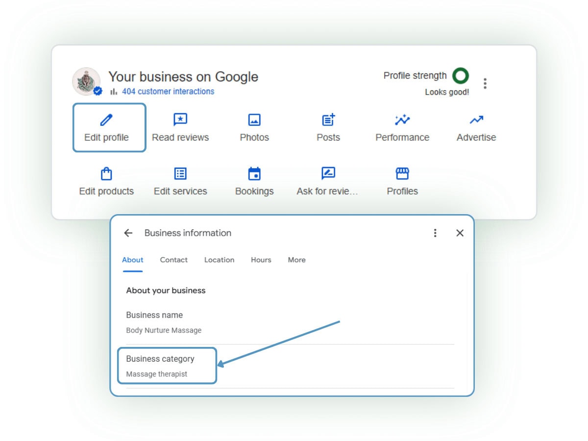The height and width of the screenshot is (441, 588).
Task: Click the About your business heading
Action: (x=166, y=291)
